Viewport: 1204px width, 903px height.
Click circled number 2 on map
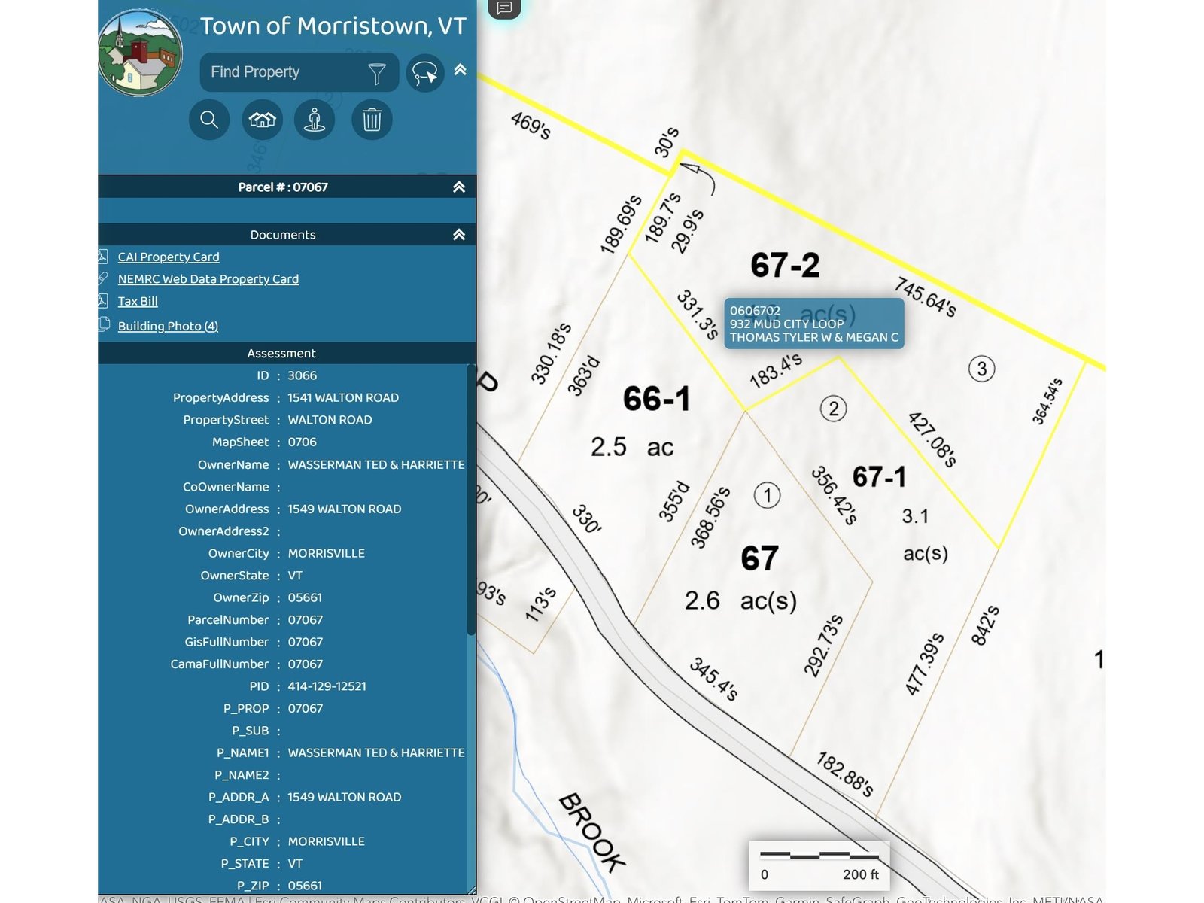(x=833, y=409)
